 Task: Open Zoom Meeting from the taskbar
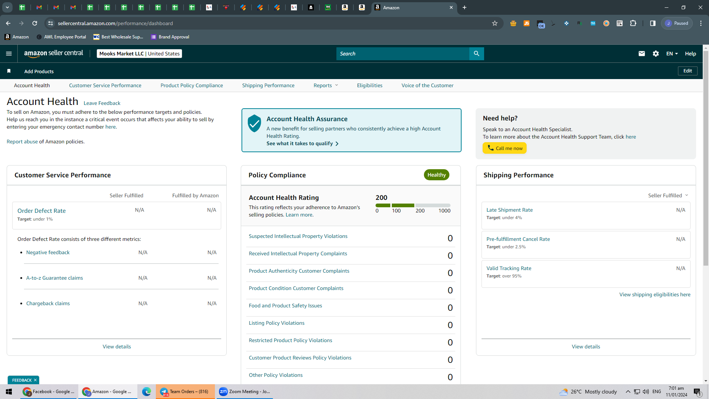click(x=244, y=392)
